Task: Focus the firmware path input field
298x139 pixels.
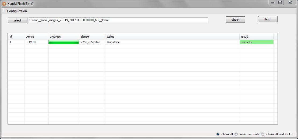Action: pos(118,20)
